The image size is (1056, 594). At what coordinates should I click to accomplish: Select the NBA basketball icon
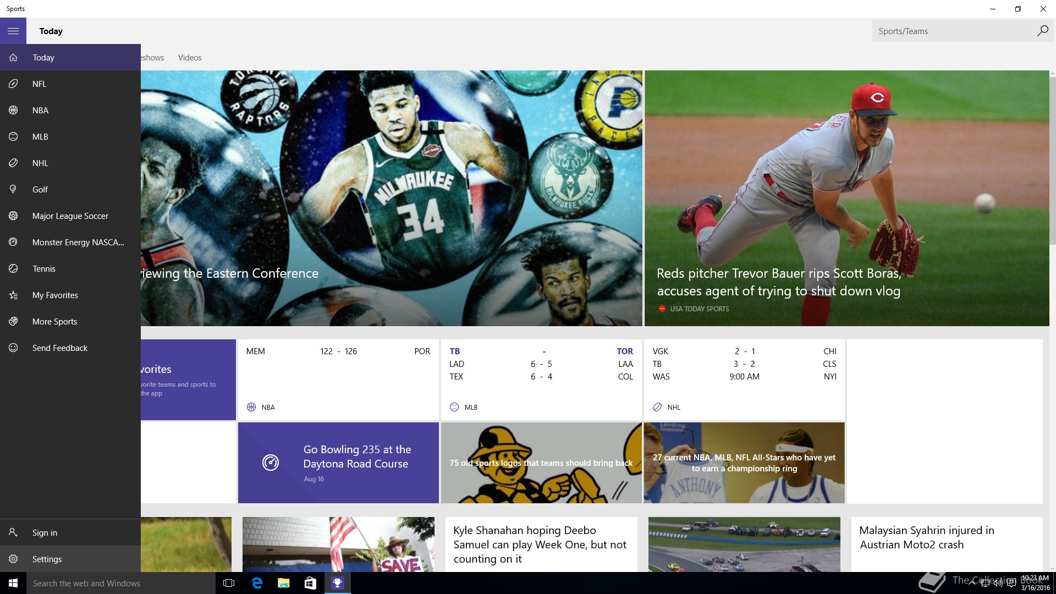[x=13, y=111]
